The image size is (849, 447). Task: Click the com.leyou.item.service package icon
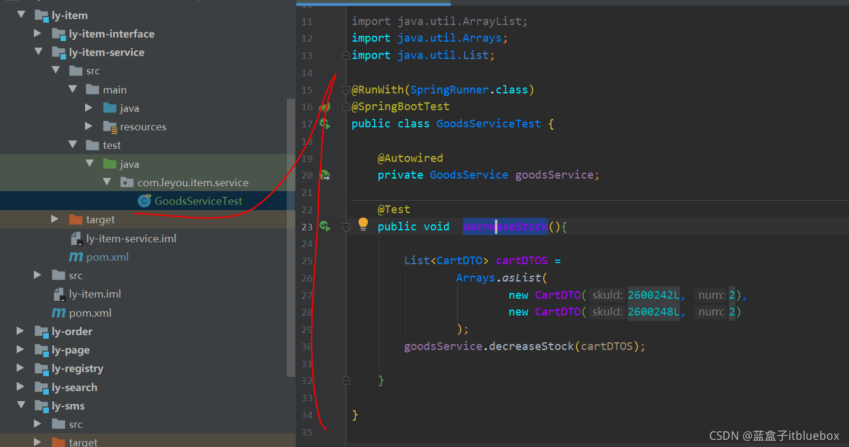tap(127, 182)
